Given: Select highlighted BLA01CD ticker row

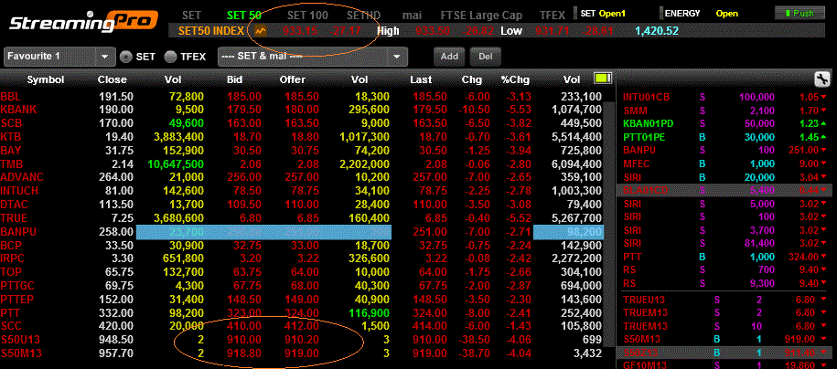Looking at the screenshot, I should pyautogui.click(x=726, y=190).
